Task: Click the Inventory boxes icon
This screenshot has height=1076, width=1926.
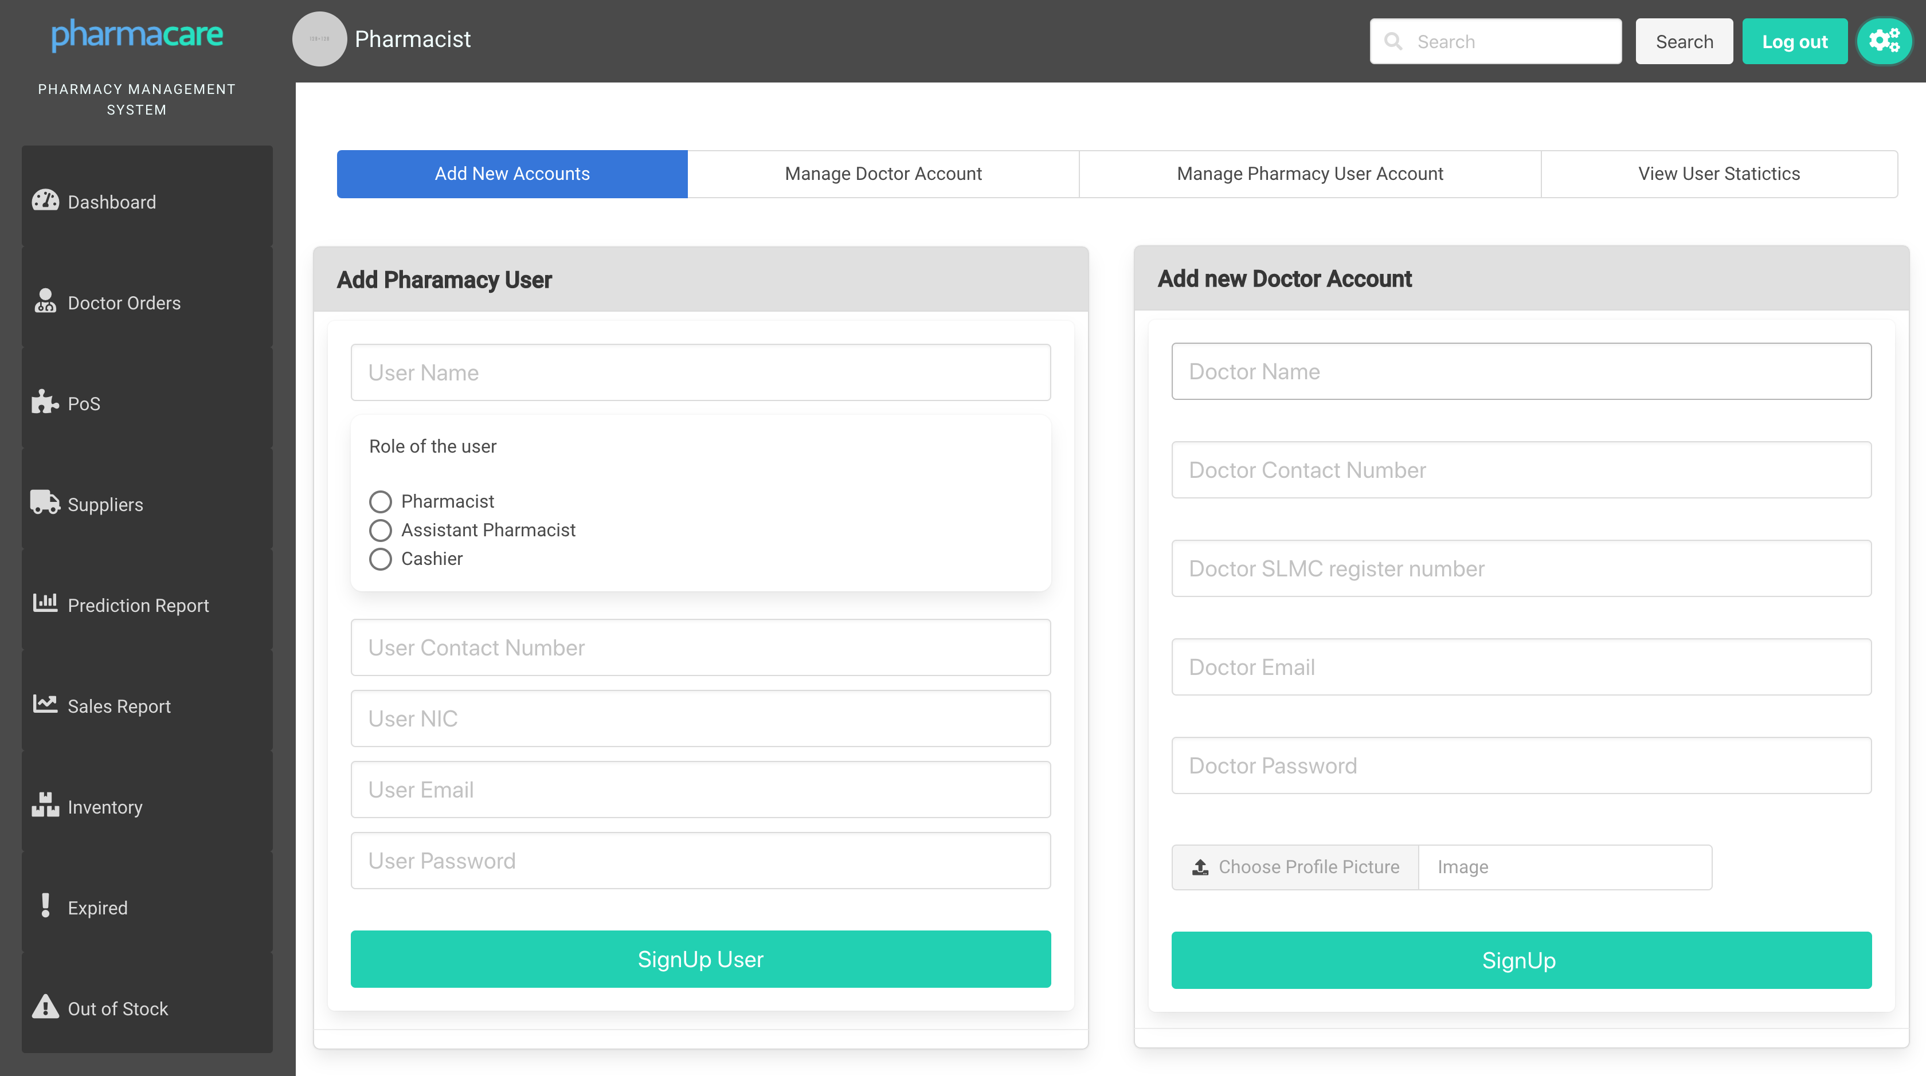Action: [45, 805]
